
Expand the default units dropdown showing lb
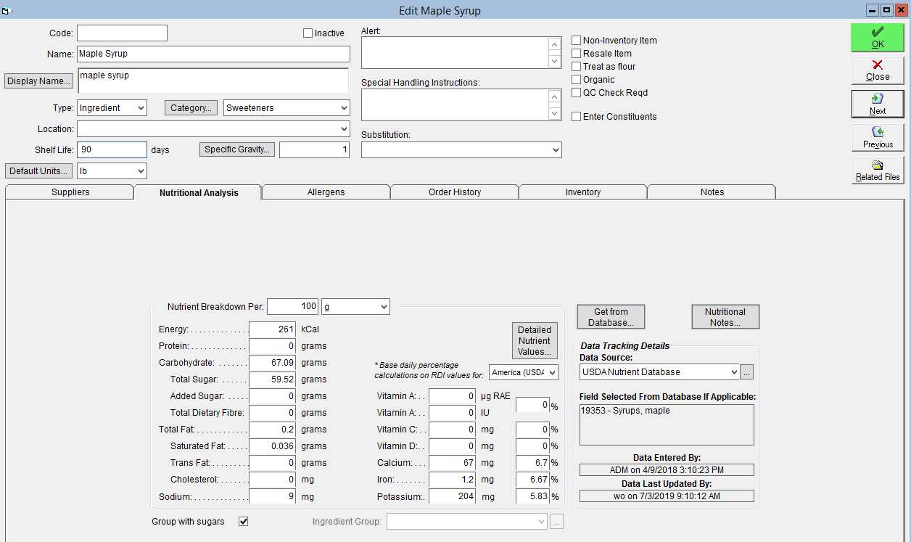pyautogui.click(x=112, y=171)
